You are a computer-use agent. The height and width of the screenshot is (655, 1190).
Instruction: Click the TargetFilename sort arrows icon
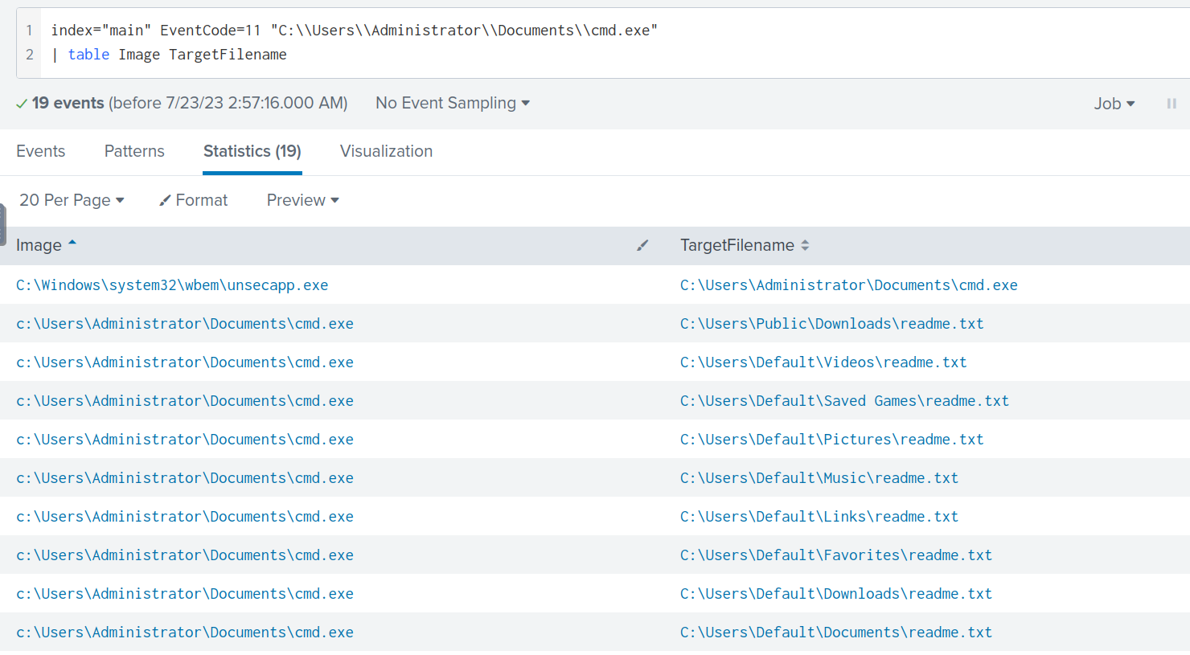pos(805,246)
